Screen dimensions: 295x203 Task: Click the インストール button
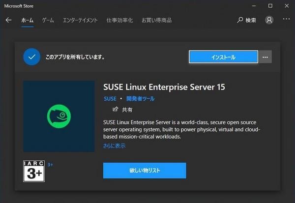pos(223,57)
